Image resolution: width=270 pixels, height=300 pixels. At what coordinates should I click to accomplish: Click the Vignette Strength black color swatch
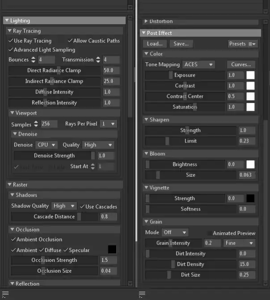click(250, 198)
